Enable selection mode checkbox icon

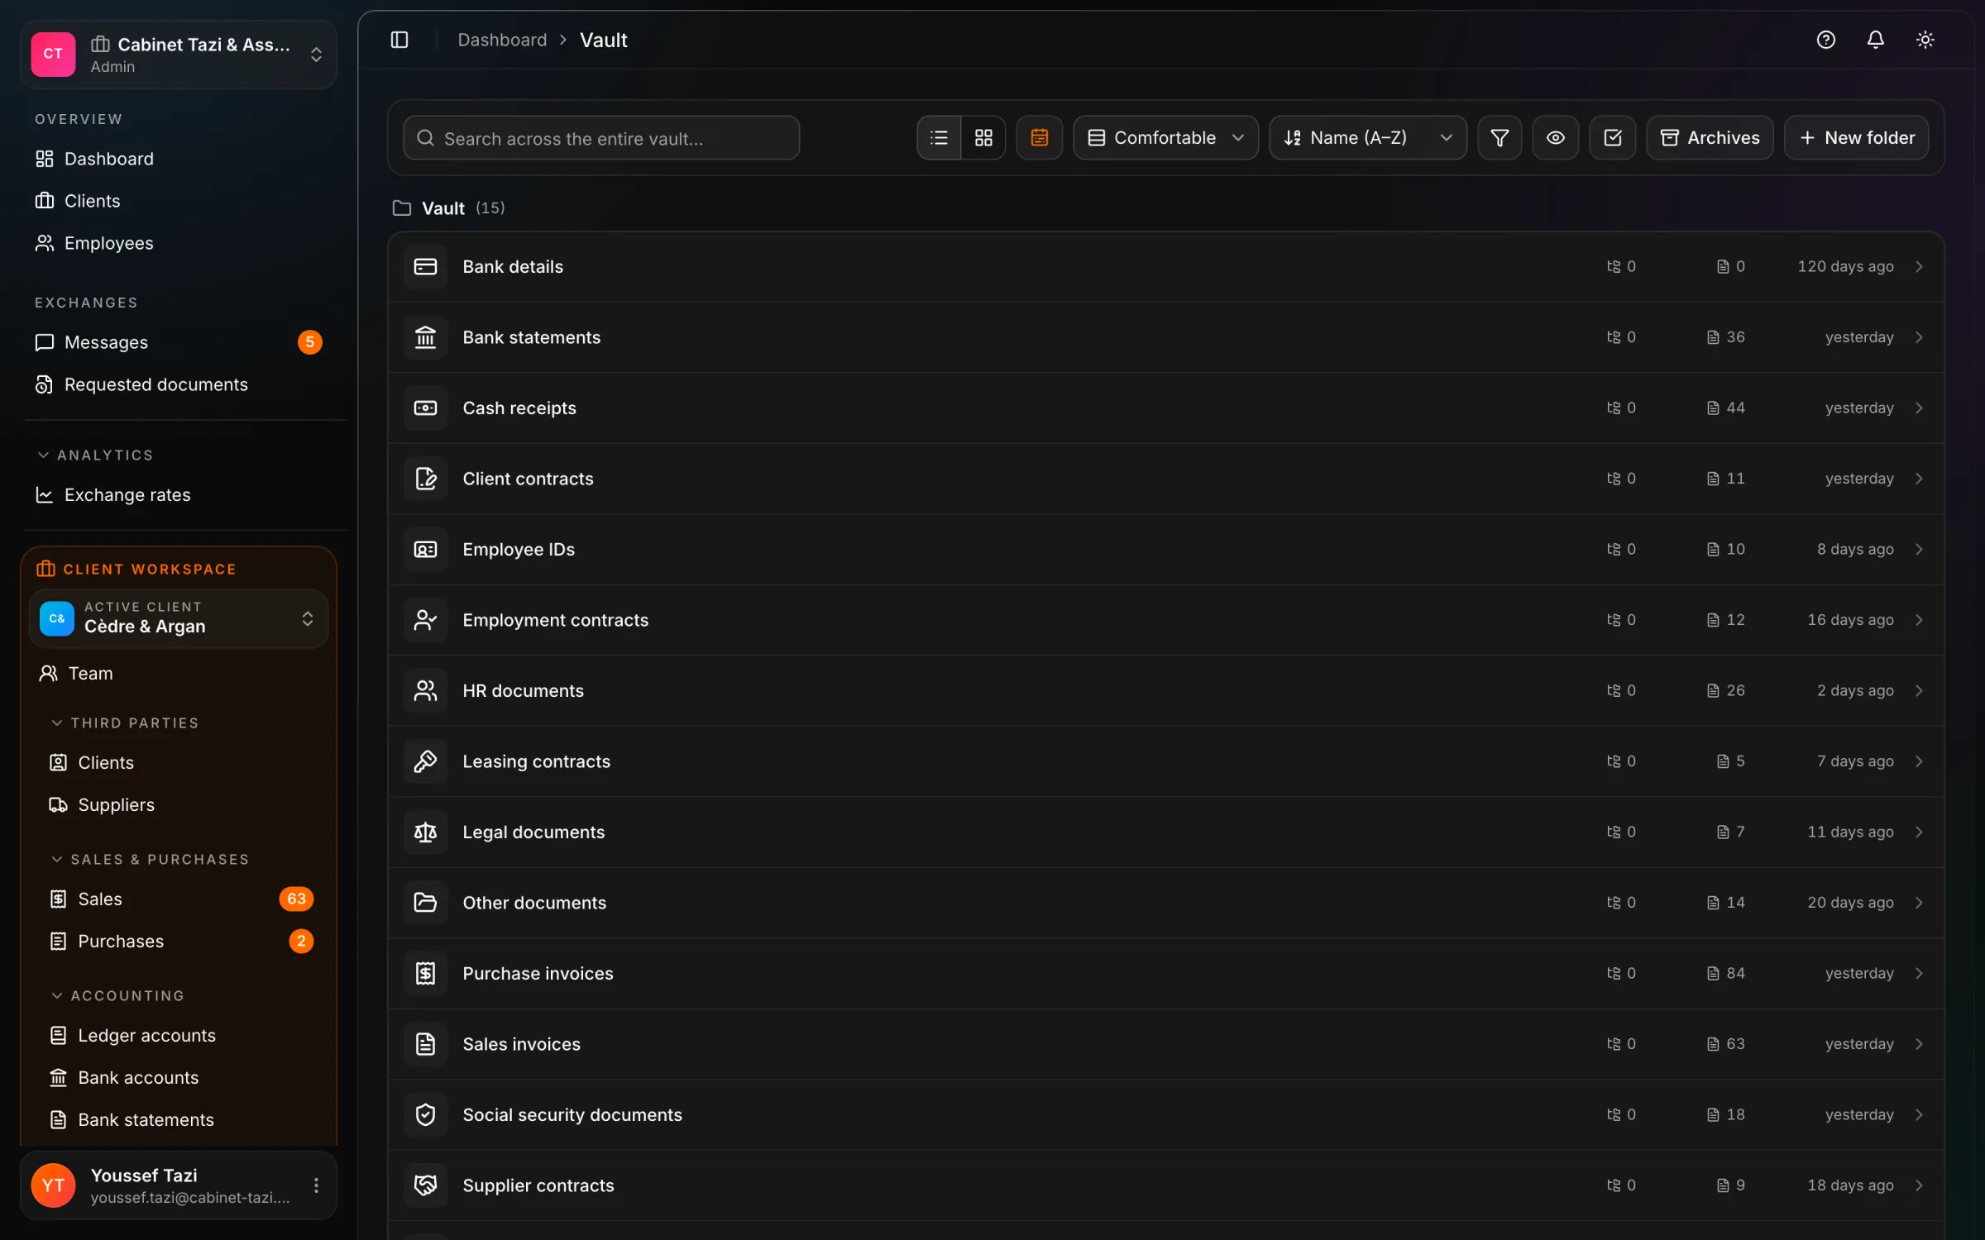point(1612,138)
